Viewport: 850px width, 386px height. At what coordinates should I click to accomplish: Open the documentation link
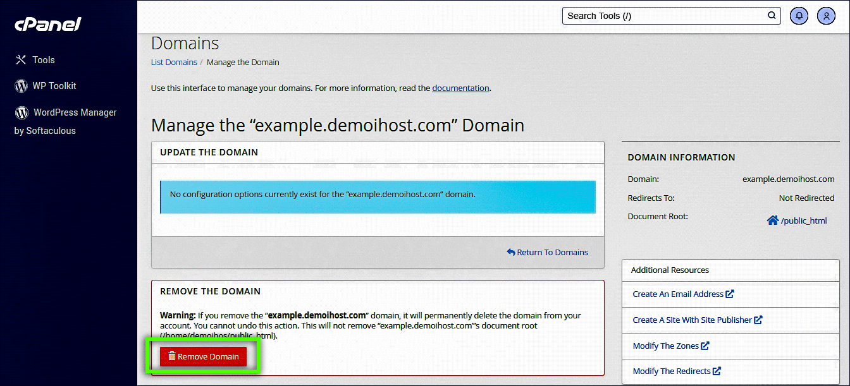coord(460,88)
